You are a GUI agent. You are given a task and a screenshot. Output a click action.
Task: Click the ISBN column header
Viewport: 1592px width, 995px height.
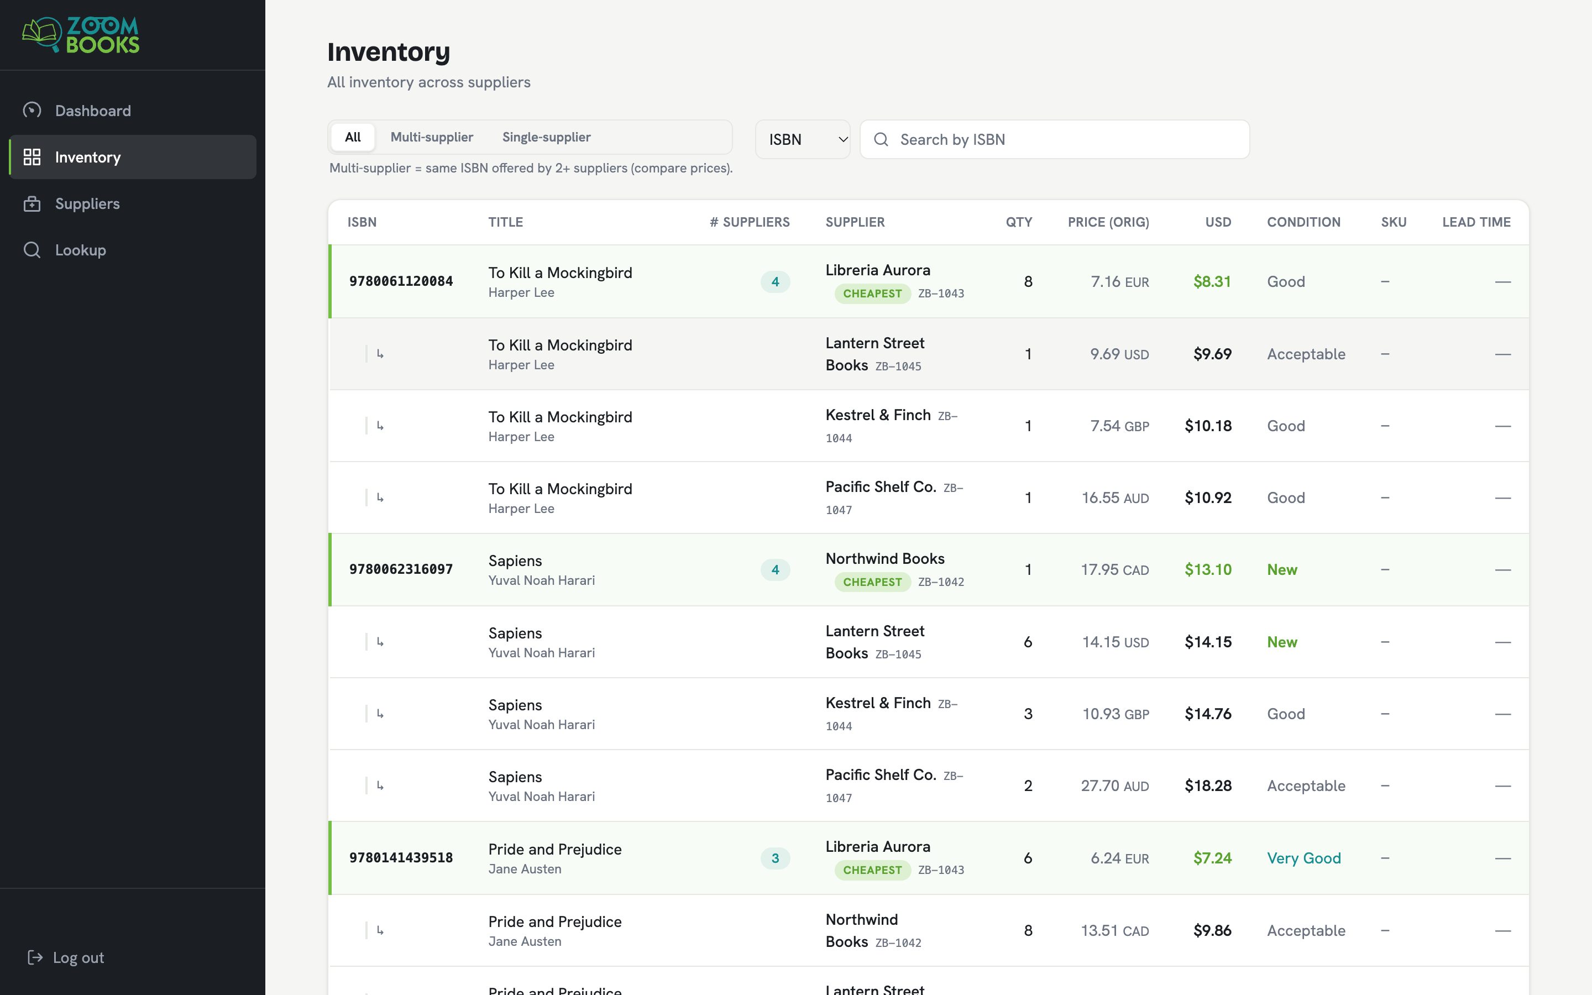click(x=362, y=222)
